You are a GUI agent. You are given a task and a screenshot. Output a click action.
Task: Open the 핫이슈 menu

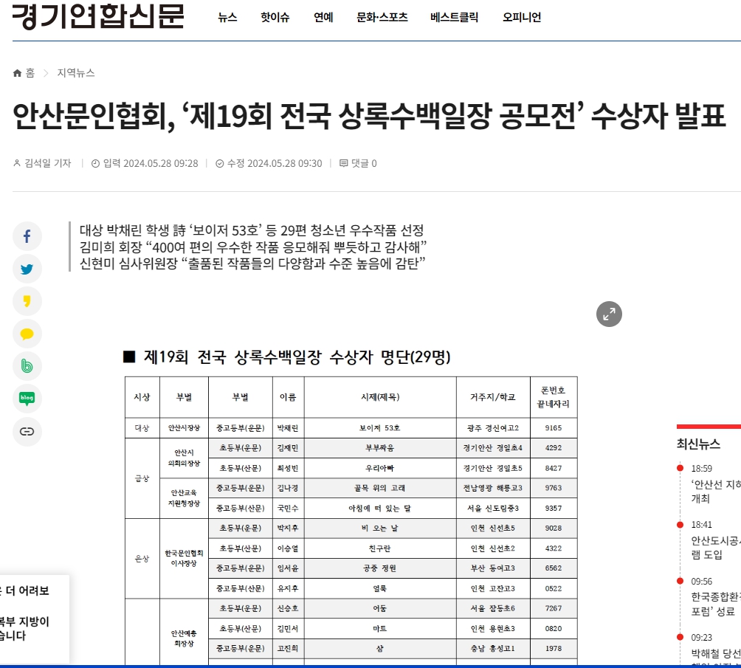click(275, 18)
